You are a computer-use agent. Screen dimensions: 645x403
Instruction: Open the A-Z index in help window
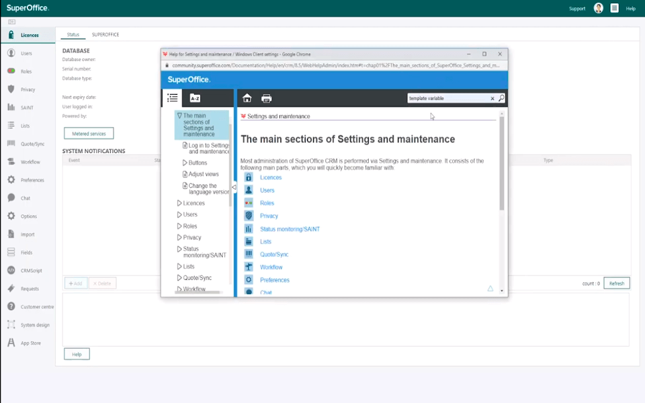[x=195, y=98]
